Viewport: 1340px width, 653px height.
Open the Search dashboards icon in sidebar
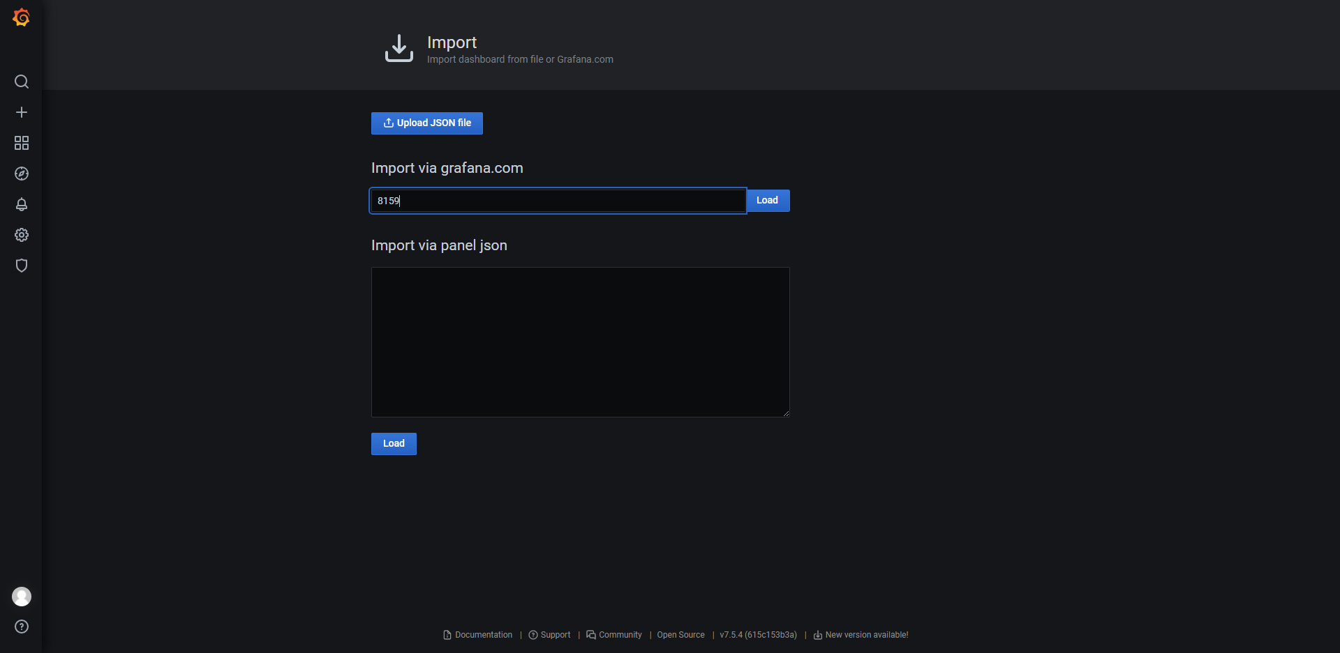click(22, 82)
